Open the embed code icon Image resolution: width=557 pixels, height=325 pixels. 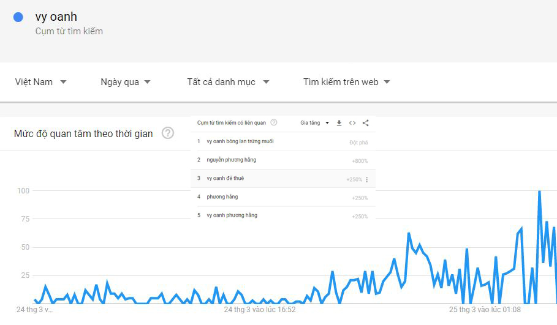coord(352,123)
